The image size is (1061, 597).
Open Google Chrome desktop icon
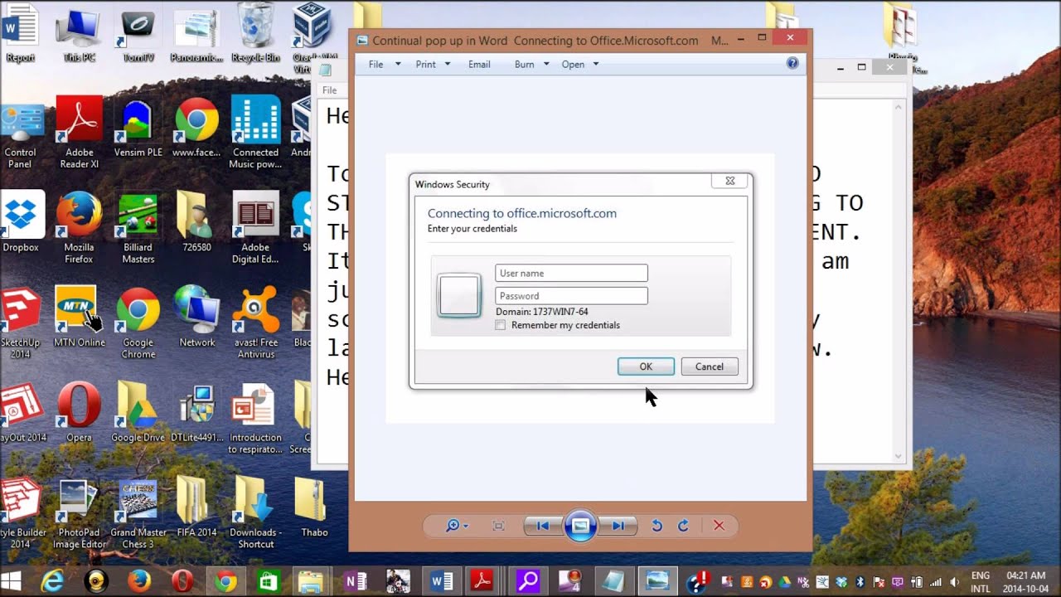(138, 323)
